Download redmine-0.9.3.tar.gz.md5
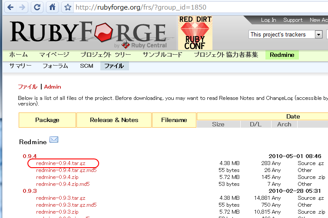The height and width of the screenshot is (218, 328). click(x=66, y=205)
